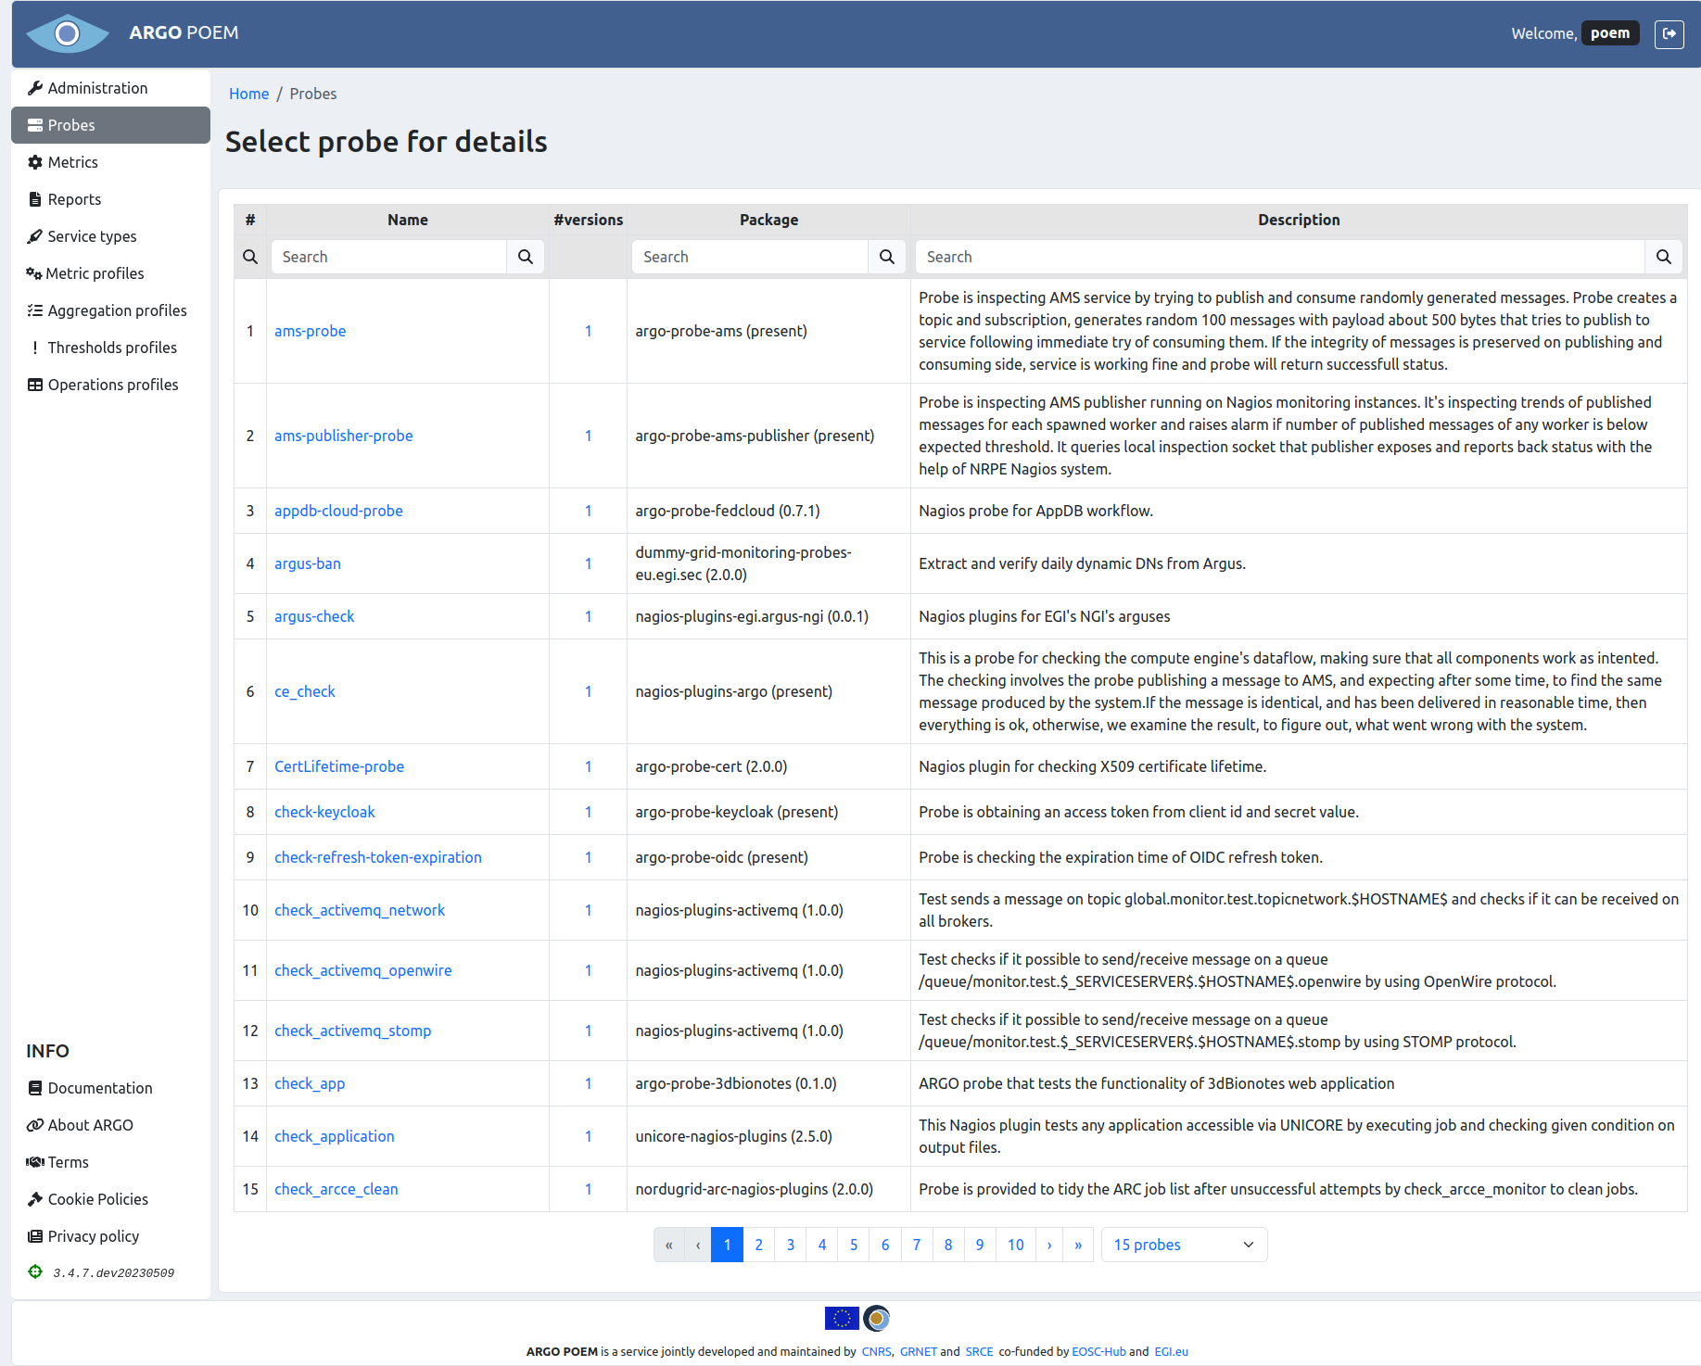Open Thresholds profiles menu item
This screenshot has height=1366, width=1701.
[112, 348]
